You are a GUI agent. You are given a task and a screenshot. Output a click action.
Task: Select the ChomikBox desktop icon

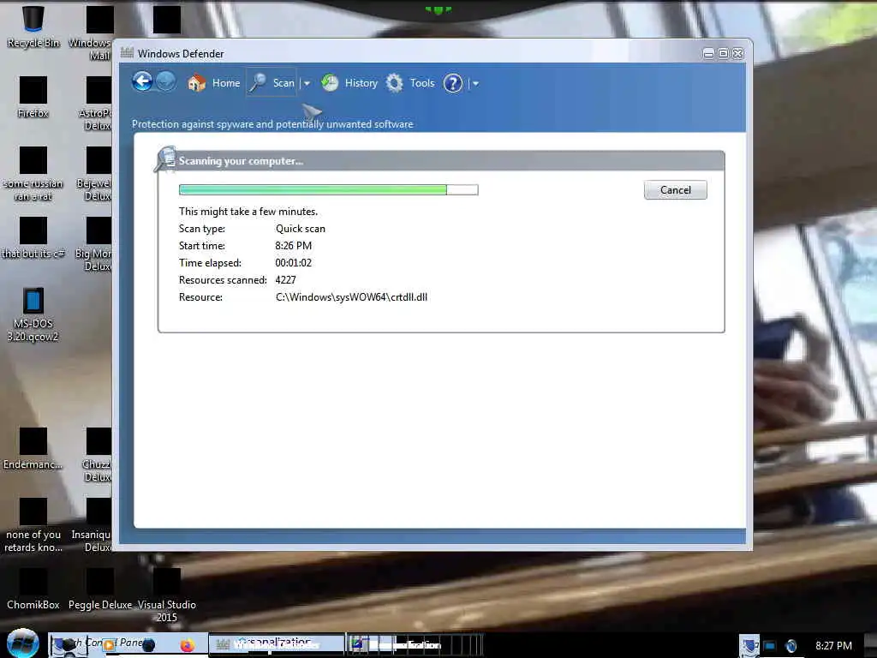tap(33, 589)
